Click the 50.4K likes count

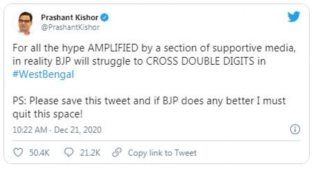click(x=39, y=153)
